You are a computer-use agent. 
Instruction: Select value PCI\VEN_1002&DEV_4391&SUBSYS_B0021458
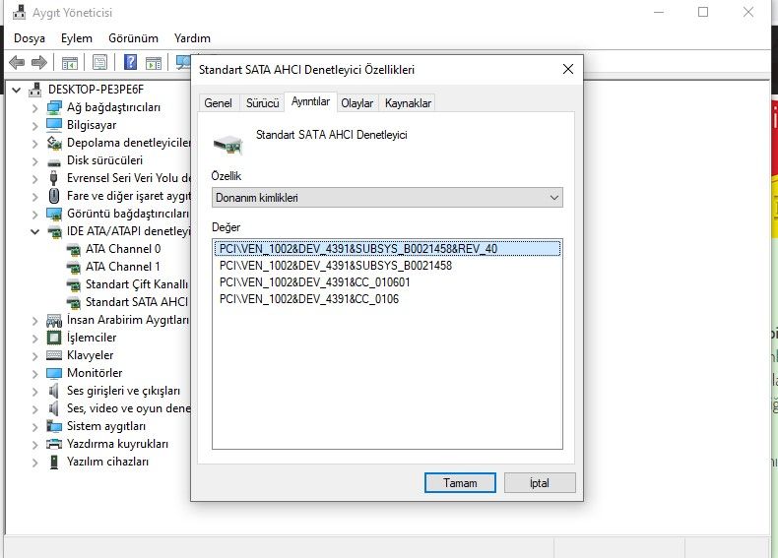tap(336, 266)
